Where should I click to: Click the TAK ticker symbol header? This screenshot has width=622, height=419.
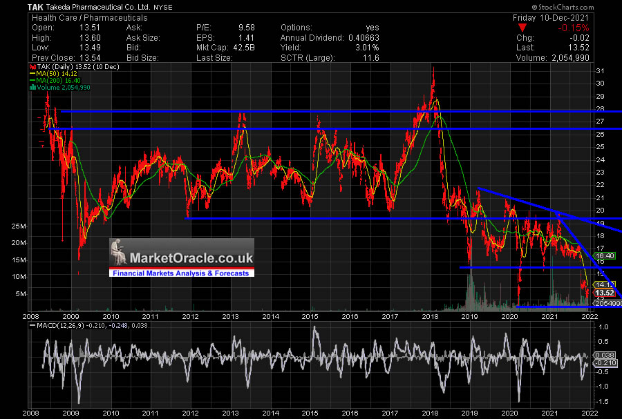coord(36,7)
